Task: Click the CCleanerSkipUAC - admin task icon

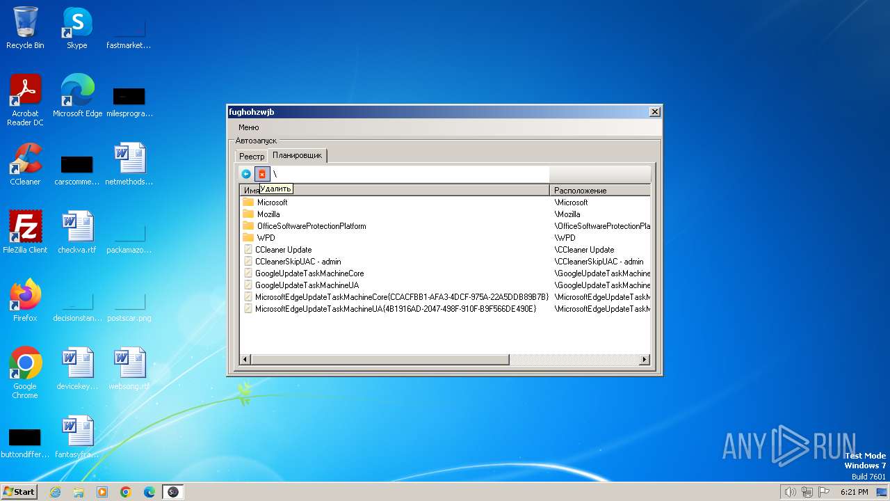Action: pyautogui.click(x=248, y=262)
